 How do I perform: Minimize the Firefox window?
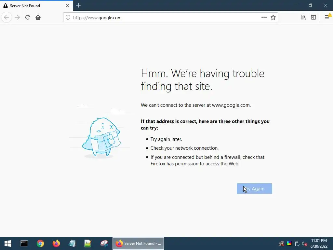(x=296, y=5)
